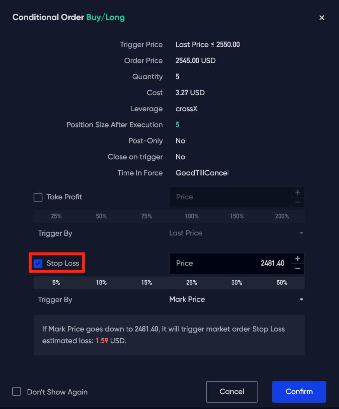The height and width of the screenshot is (409, 339).
Task: Select 100% on the Take Profit scale
Action: (191, 216)
